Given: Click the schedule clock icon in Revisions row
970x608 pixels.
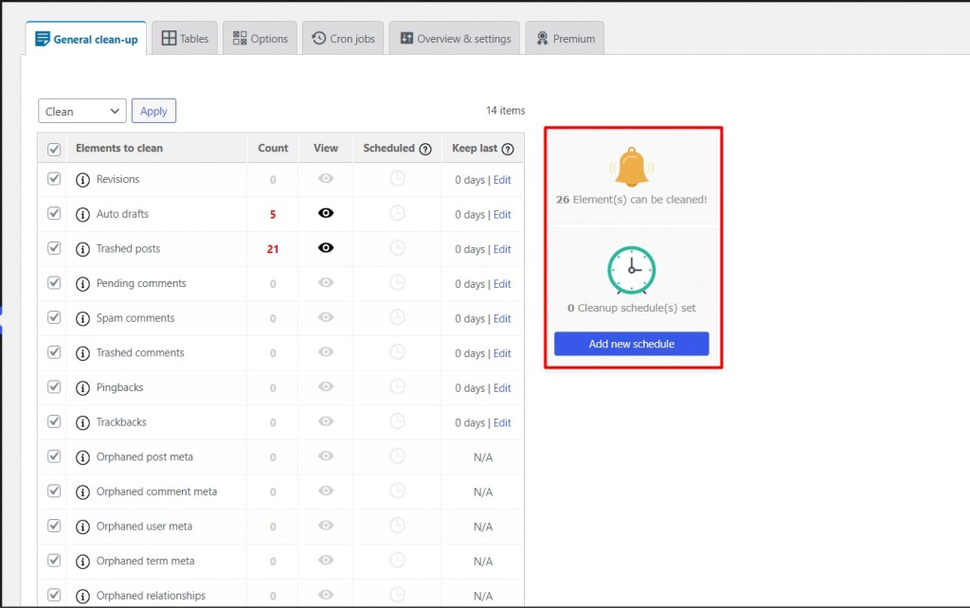Looking at the screenshot, I should [x=397, y=178].
